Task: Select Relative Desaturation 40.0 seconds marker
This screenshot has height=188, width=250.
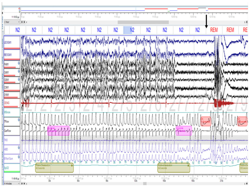Action: pos(54,168)
